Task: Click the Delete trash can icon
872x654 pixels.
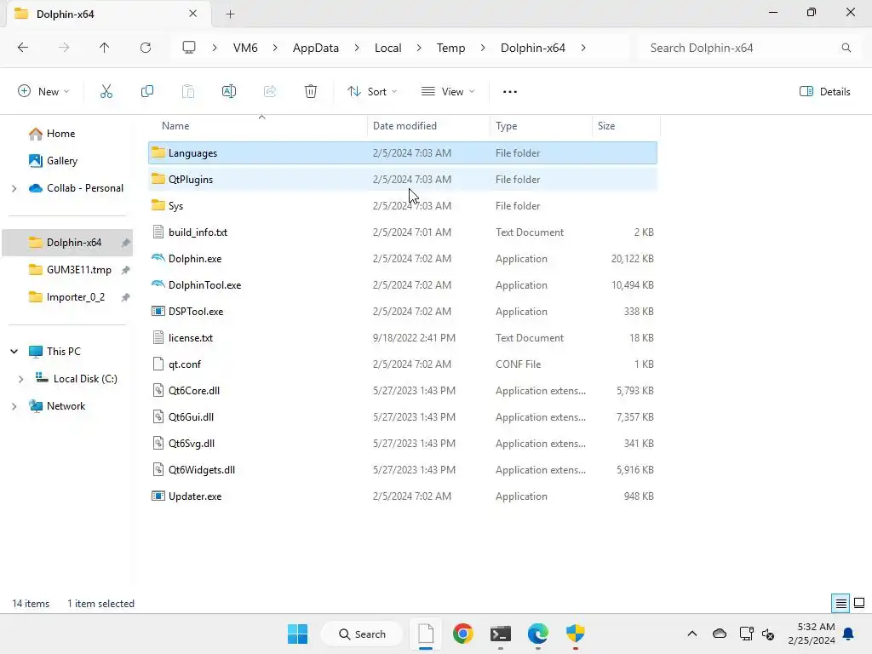Action: tap(311, 92)
